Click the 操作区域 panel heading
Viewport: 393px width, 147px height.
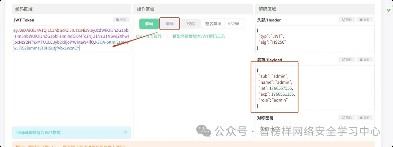coord(146,9)
